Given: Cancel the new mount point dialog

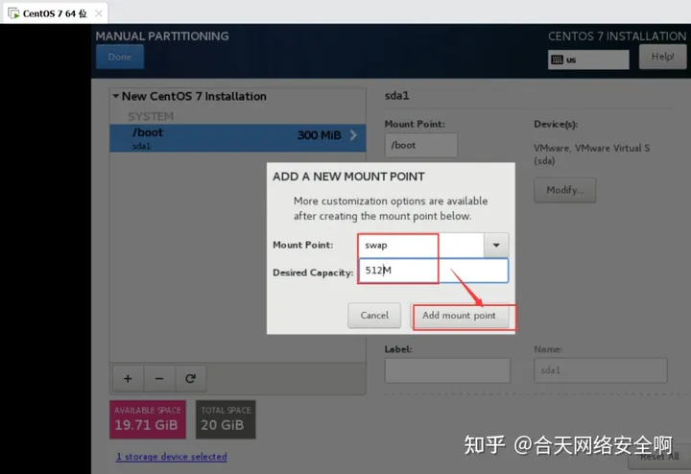Looking at the screenshot, I should 374,316.
